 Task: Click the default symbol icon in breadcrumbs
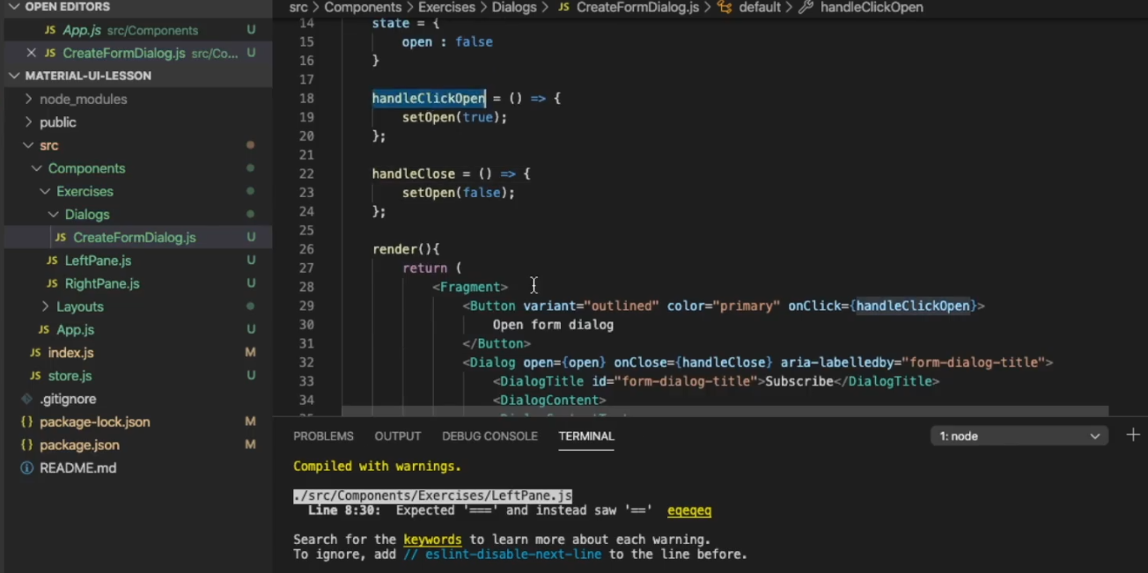[724, 7]
